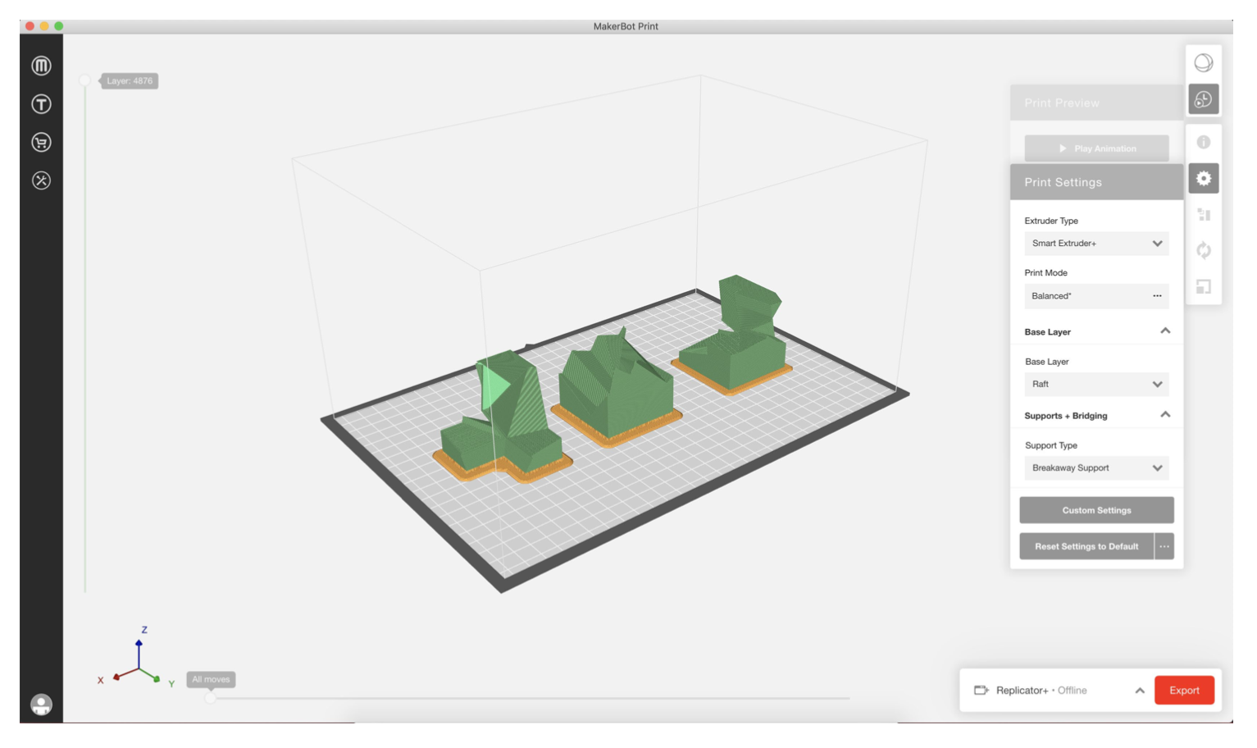Screen dimensions: 1257x748
Task: Select the left green model on plate
Action: 503,417
